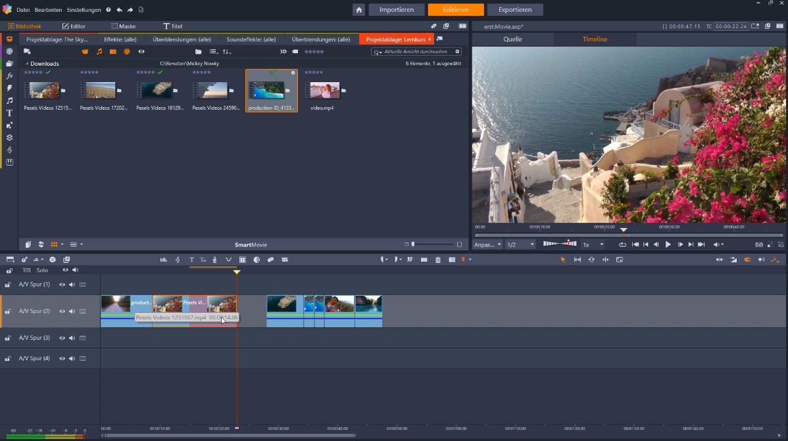
Task: Enable Solo mode for the active track
Action: pos(41,269)
